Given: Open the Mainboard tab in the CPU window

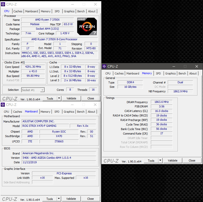Looking at the screenshot, I should click(x=31, y=11).
